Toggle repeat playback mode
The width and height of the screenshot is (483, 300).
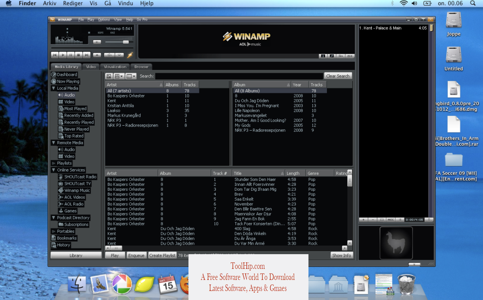coord(119,55)
